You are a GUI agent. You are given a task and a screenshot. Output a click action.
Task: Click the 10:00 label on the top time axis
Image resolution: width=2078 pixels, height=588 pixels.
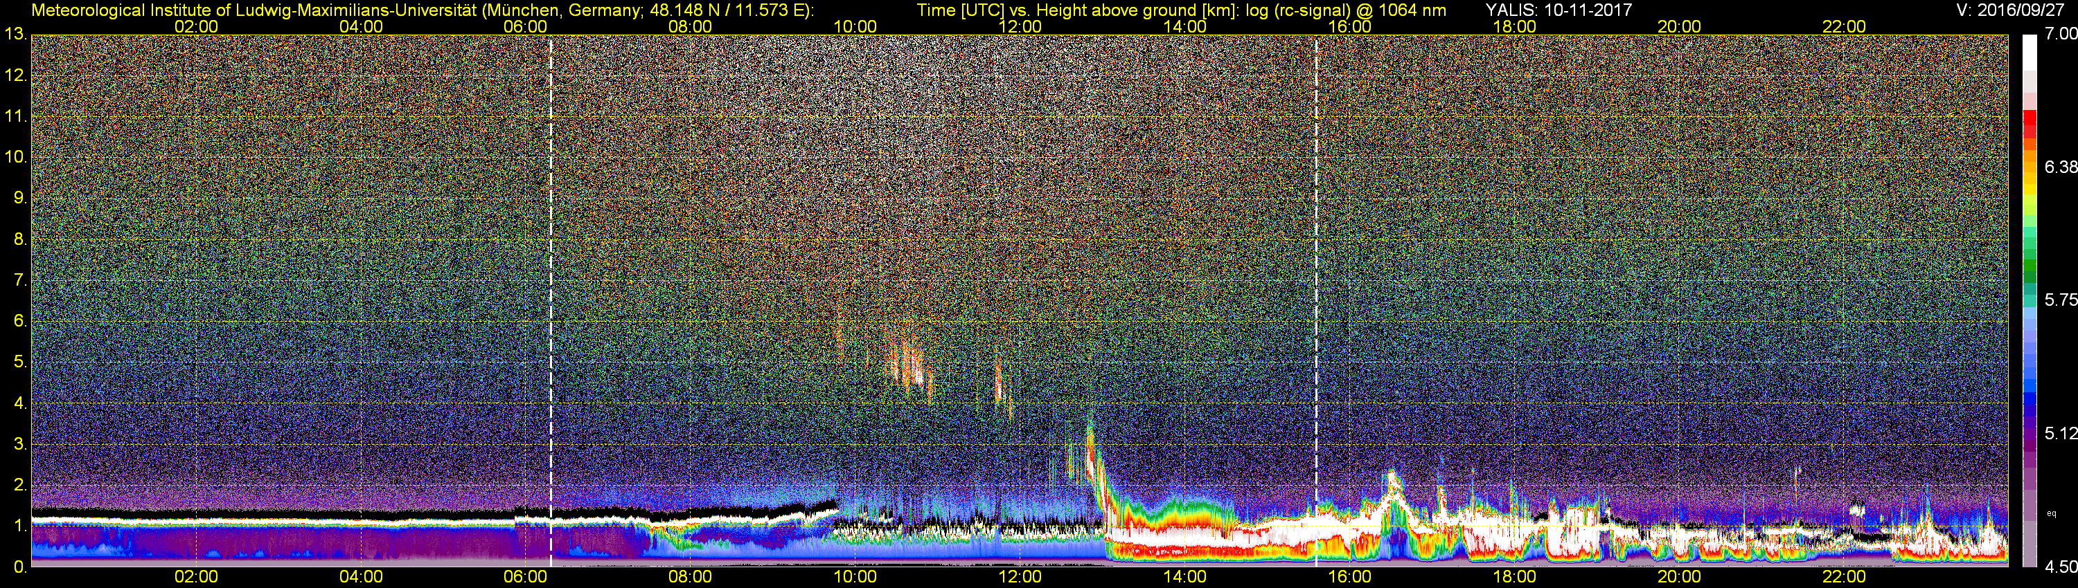(x=855, y=26)
